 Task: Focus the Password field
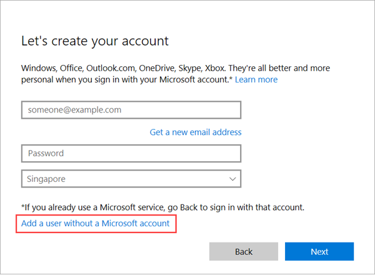pyautogui.click(x=131, y=153)
